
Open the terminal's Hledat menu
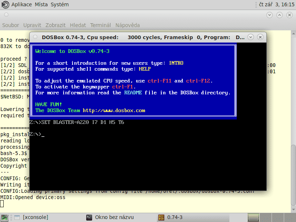pyautogui.click(x=78, y=25)
